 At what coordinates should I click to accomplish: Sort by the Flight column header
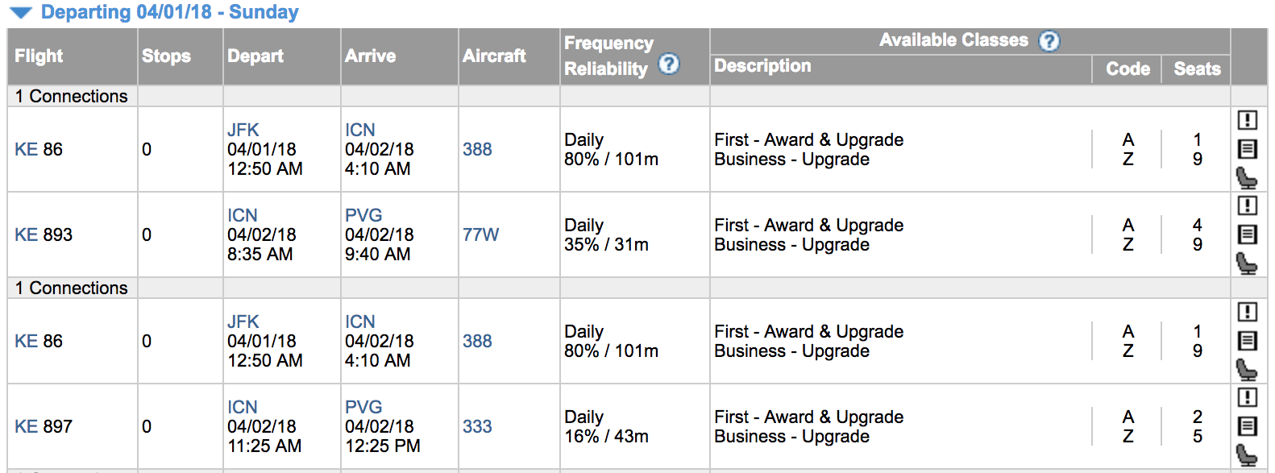pos(39,56)
